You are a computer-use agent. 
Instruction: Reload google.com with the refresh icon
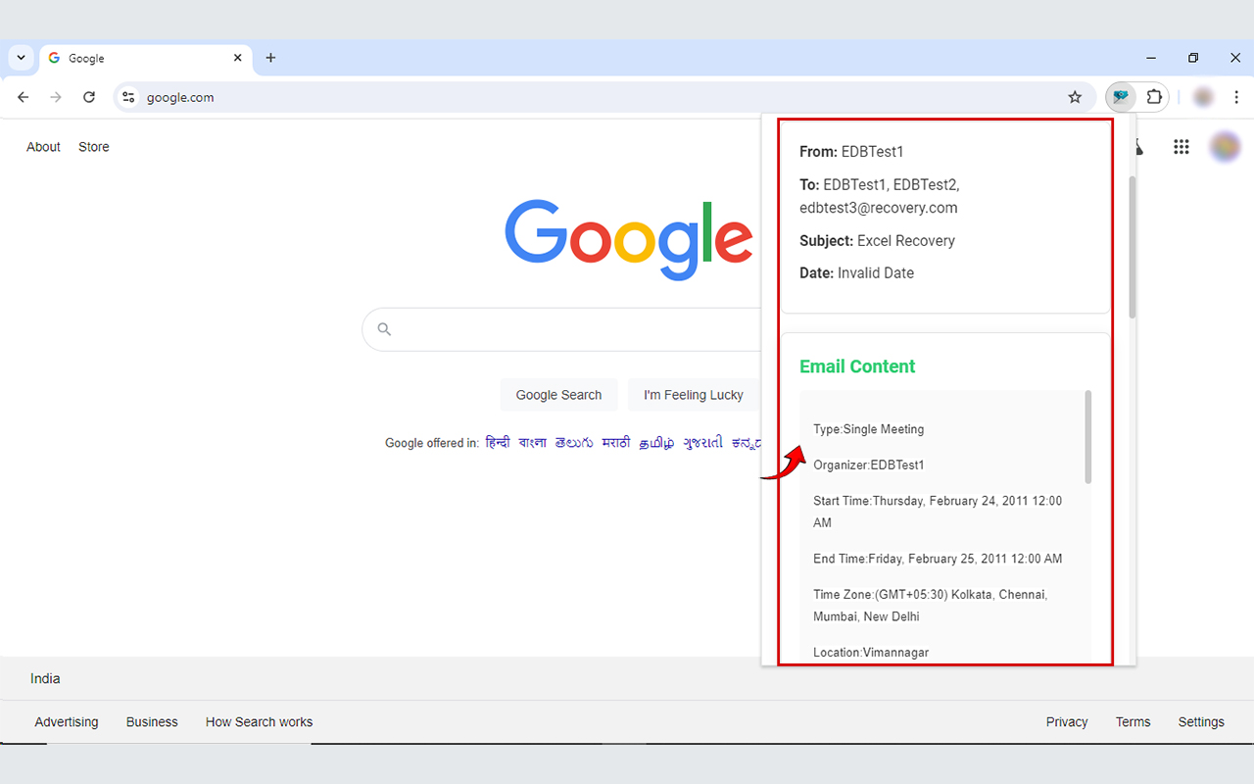point(88,97)
